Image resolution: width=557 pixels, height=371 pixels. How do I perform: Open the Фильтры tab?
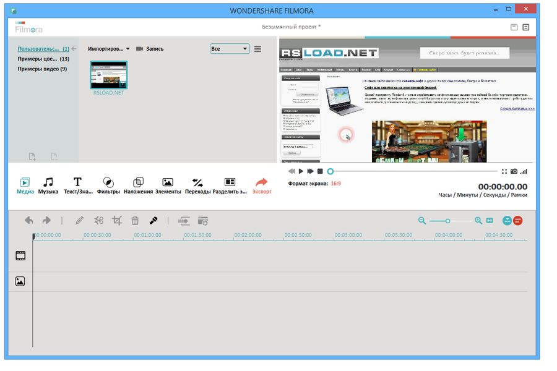[108, 185]
